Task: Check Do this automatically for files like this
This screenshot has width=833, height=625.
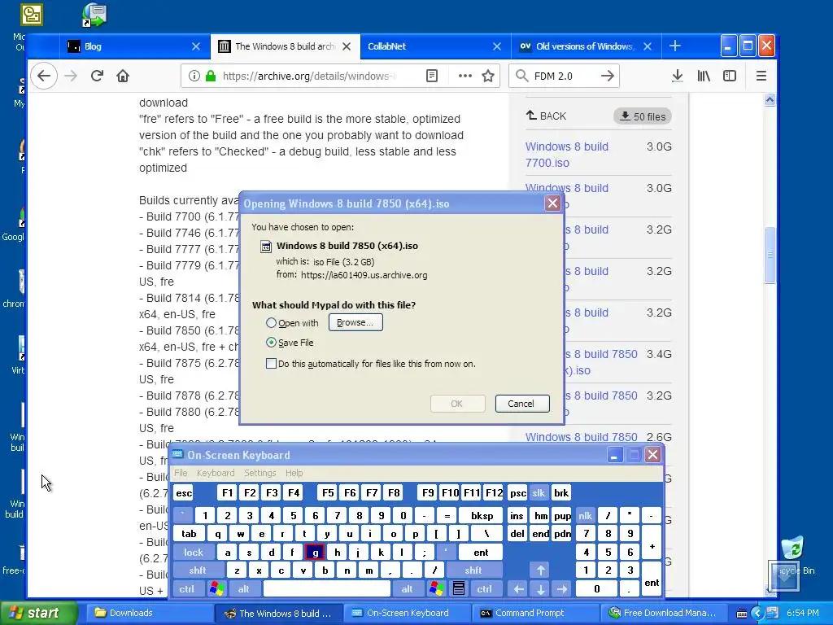Action: [x=271, y=364]
